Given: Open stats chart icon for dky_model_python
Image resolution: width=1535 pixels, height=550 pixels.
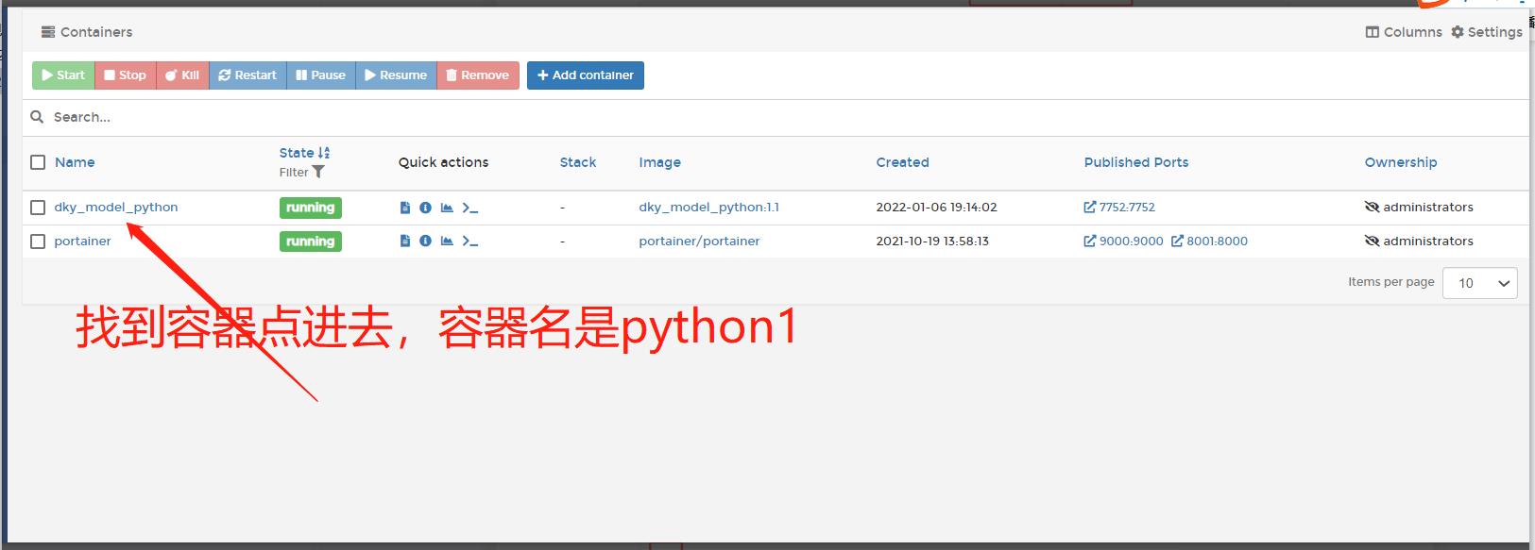Looking at the screenshot, I should [x=447, y=208].
